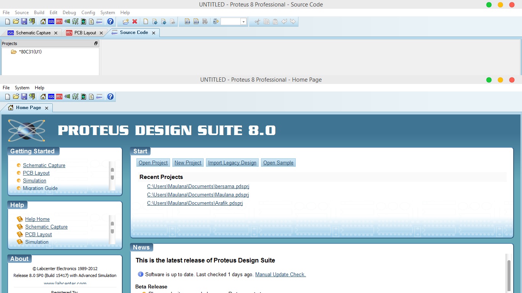The width and height of the screenshot is (522, 293).
Task: Open the Config menu
Action: 88,13
